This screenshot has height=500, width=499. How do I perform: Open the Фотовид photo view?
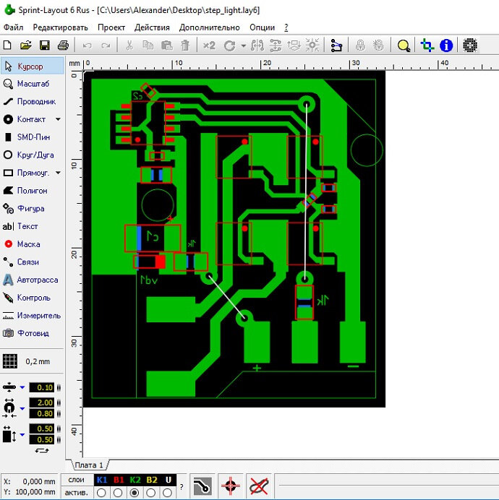pyautogui.click(x=33, y=334)
